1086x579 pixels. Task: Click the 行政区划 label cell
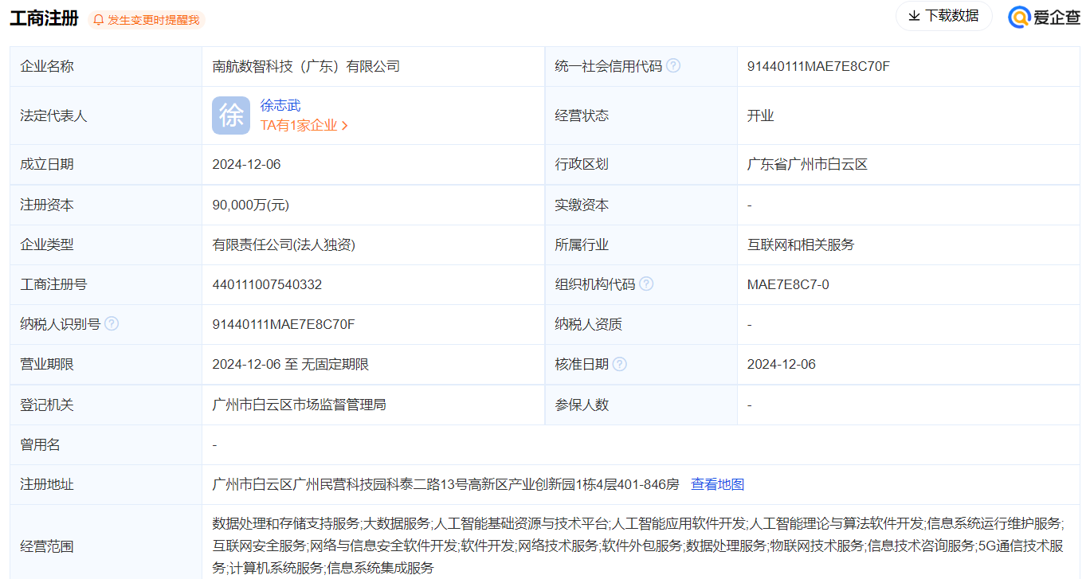pyautogui.click(x=641, y=165)
